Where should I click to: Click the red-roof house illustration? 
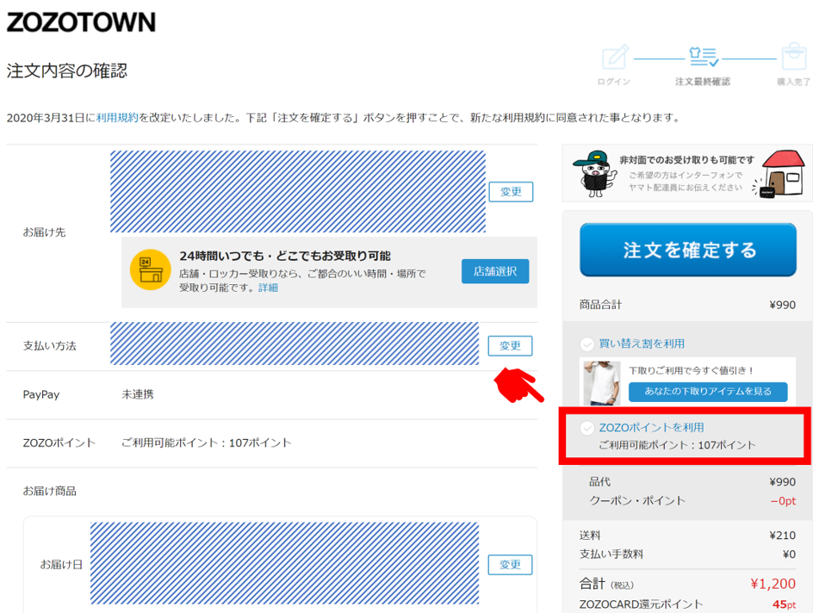click(x=781, y=174)
